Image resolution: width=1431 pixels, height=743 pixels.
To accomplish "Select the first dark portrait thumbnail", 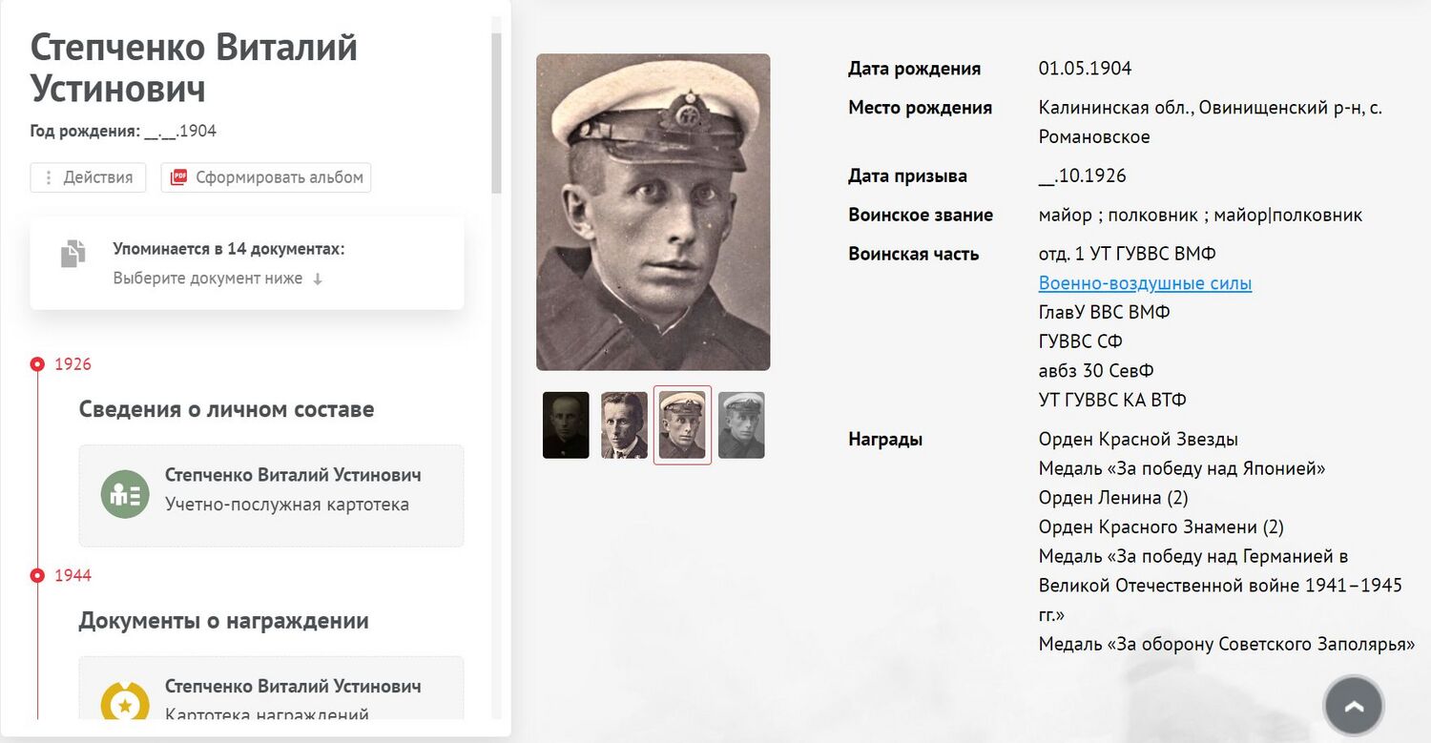I will pyautogui.click(x=566, y=425).
